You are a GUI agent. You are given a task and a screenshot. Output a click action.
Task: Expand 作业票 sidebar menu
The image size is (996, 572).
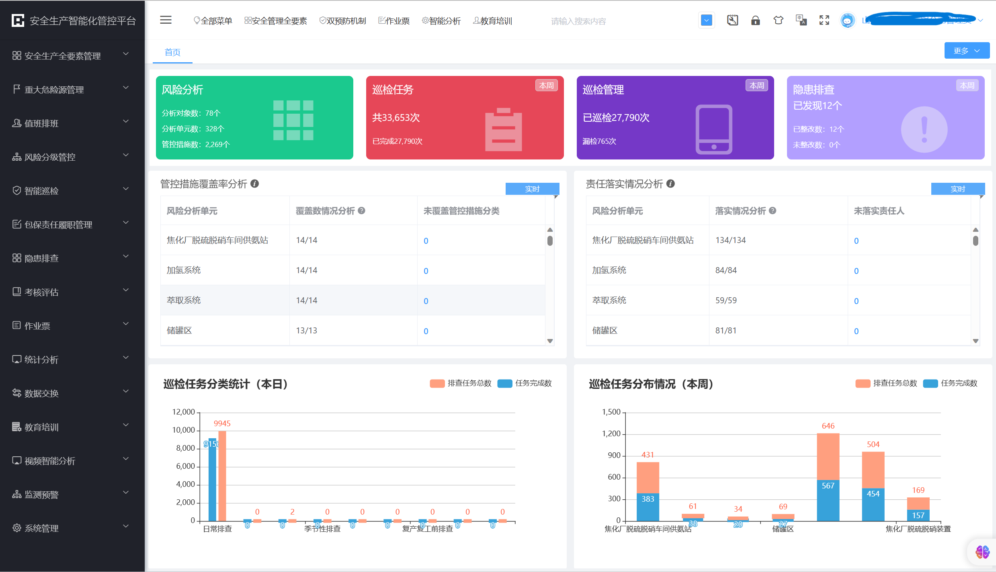72,325
